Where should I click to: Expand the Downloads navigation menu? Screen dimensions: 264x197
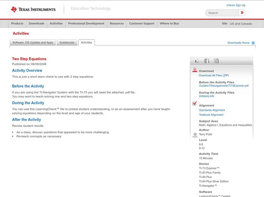(x=36, y=24)
